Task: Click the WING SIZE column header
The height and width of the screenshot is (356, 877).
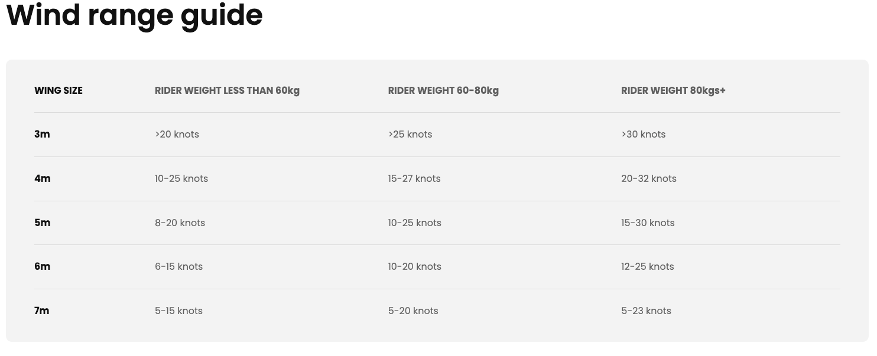Action: pos(59,90)
